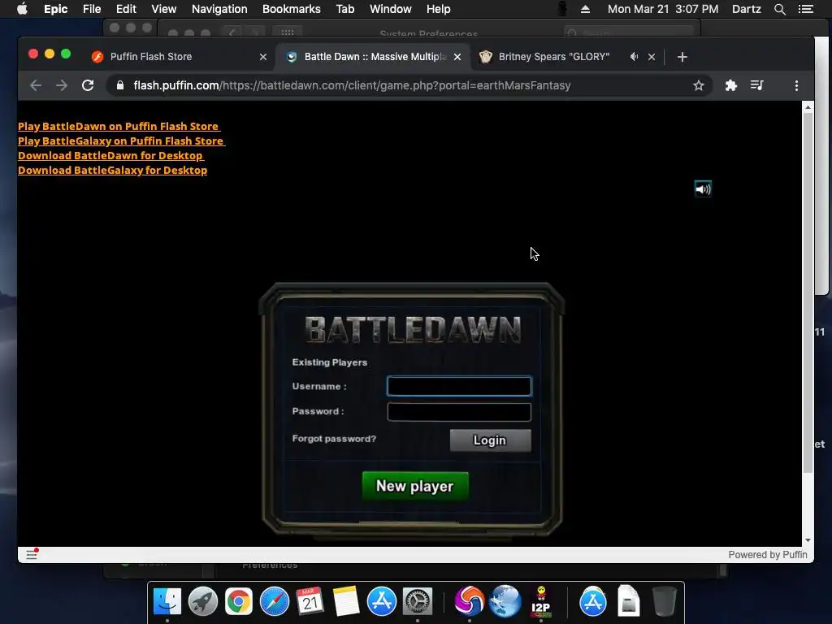Mute the Britney Spears tab audio

pyautogui.click(x=634, y=56)
